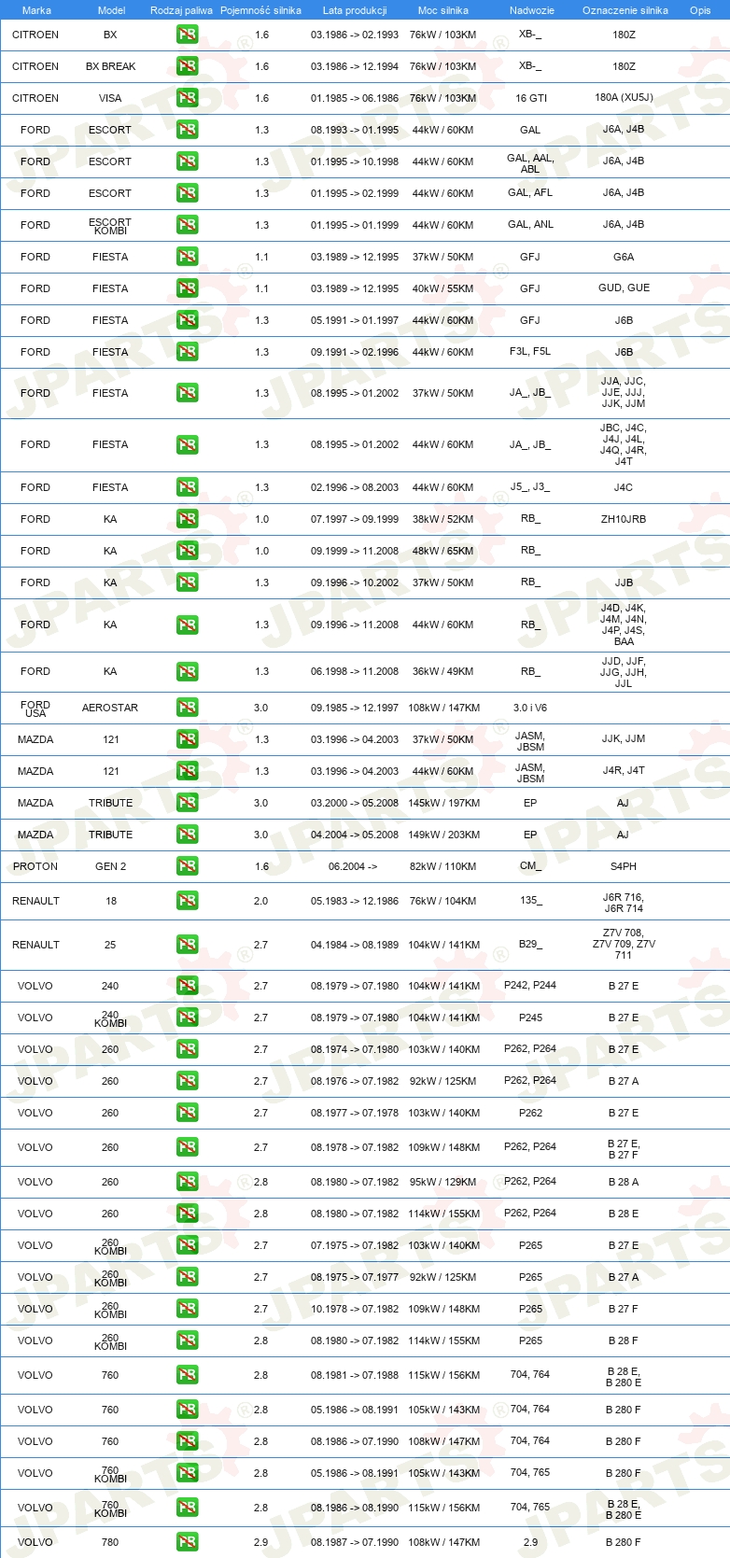Click fuel icon in VOLVO 780 row
This screenshot has height=1558, width=730.
tap(187, 1542)
